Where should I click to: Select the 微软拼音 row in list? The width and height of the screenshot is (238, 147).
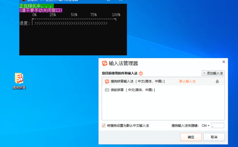click(163, 90)
